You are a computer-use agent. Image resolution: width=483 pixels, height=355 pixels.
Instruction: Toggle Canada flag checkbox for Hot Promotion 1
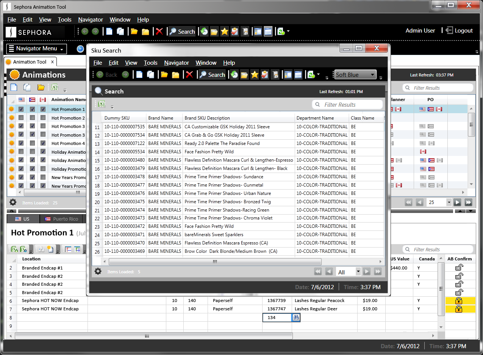coord(43,109)
